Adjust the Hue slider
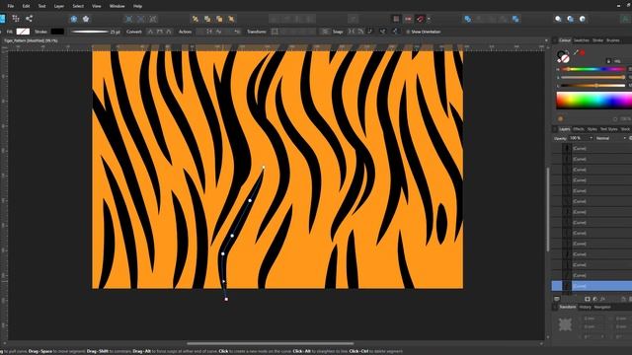 point(592,69)
